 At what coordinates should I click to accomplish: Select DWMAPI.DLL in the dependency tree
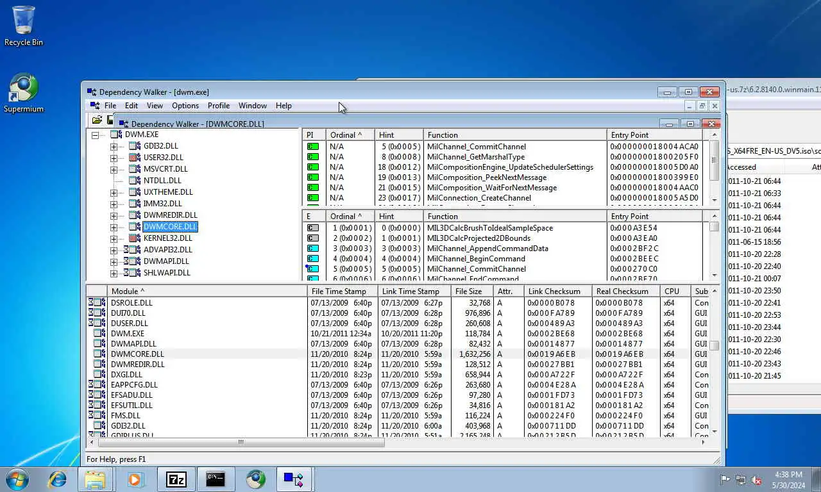click(x=166, y=261)
